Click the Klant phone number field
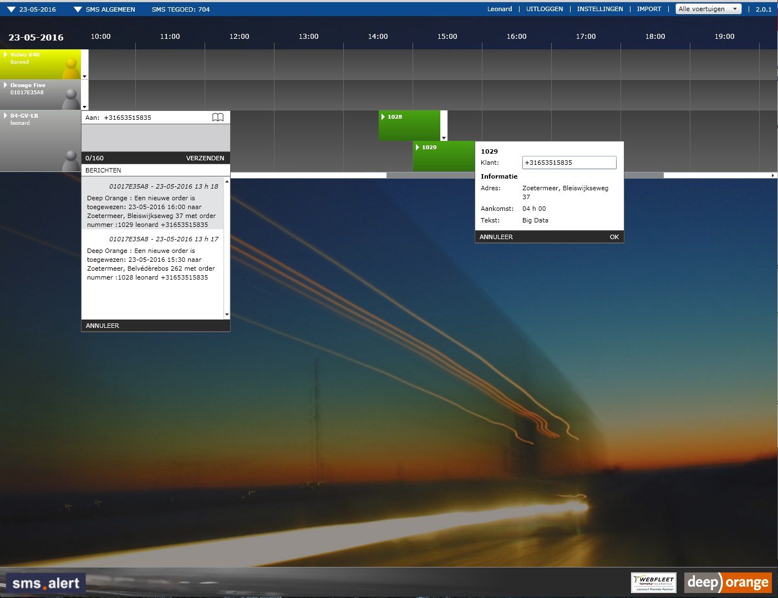Viewport: 778px width, 598px height. point(569,162)
